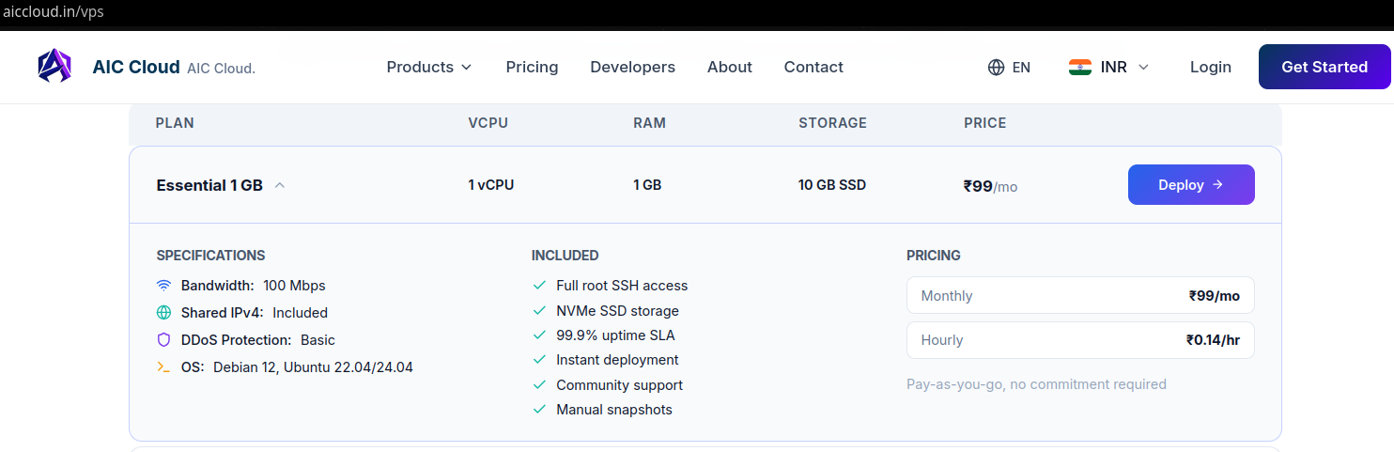Click the globe language icon
The image size is (1394, 452).
(997, 68)
